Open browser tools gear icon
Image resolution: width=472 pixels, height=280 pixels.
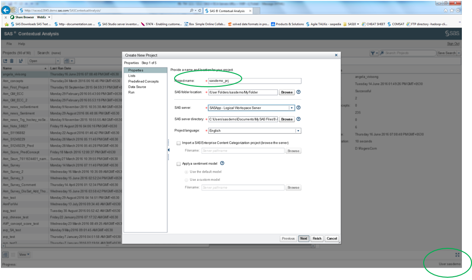(458, 11)
